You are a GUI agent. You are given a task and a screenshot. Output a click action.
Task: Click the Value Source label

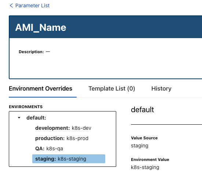coord(144,138)
